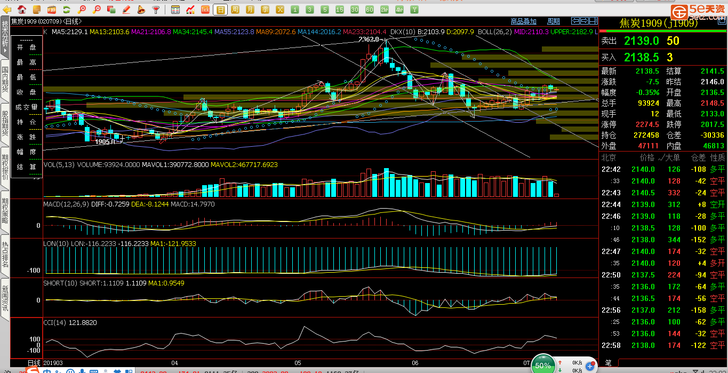Refresh data with the green arrows icon
The width and height of the screenshot is (728, 373).
(x=66, y=10)
